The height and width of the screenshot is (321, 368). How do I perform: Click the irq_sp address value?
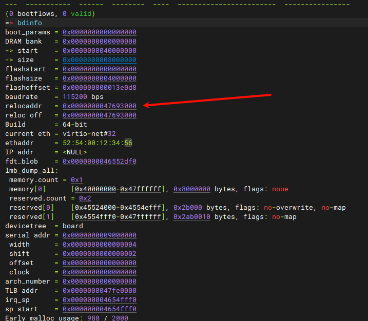100,300
